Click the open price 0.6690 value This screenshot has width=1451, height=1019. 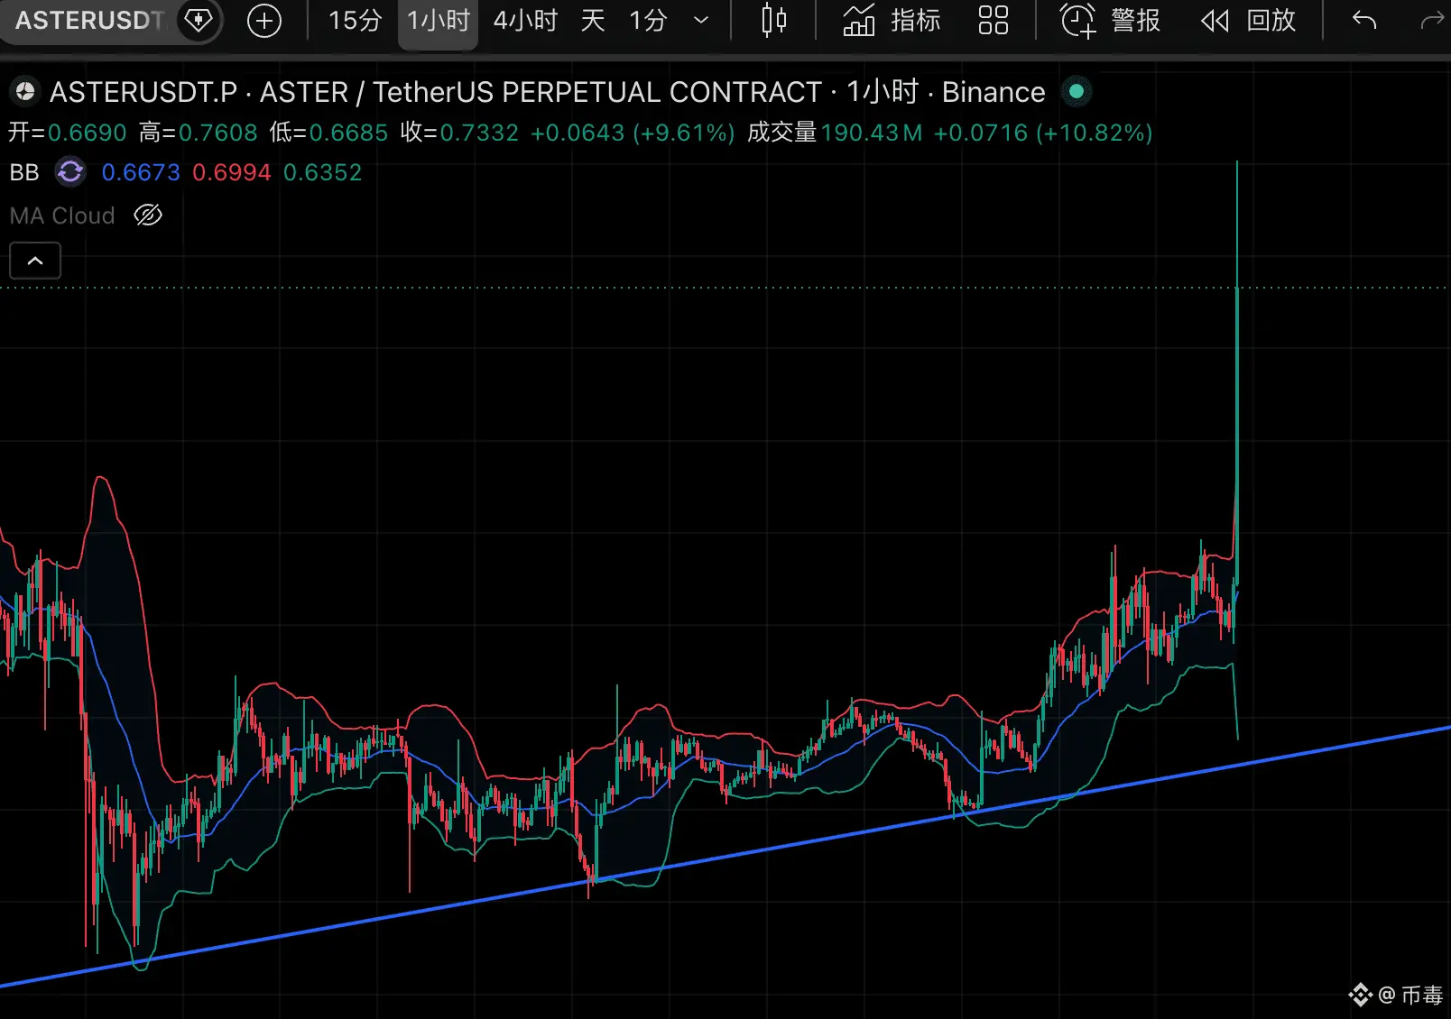tap(88, 133)
